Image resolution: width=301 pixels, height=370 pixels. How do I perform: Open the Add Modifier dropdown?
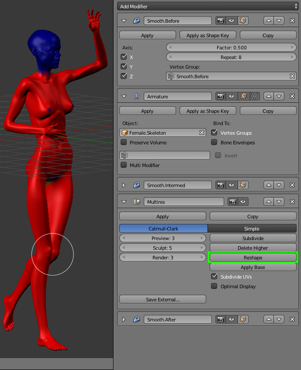pos(208,7)
